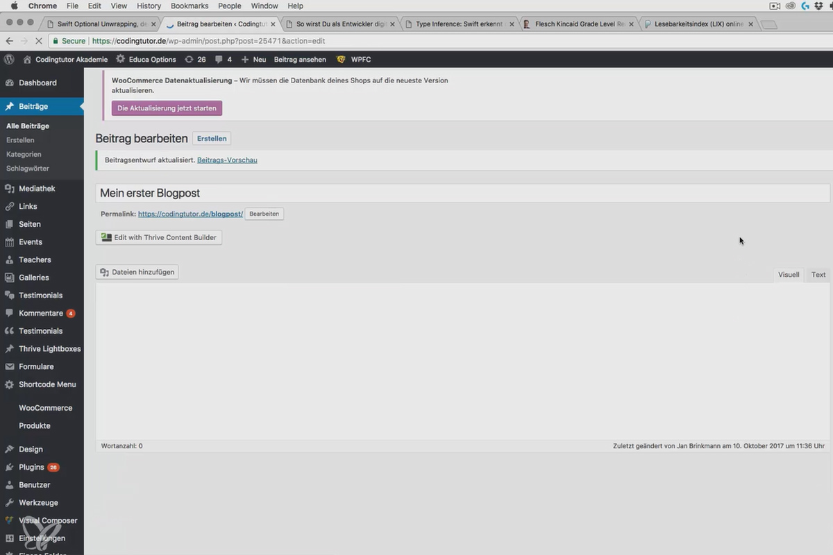Screen dimensions: 833x555
Task: Click the browser back arrow
Action: (x=10, y=42)
